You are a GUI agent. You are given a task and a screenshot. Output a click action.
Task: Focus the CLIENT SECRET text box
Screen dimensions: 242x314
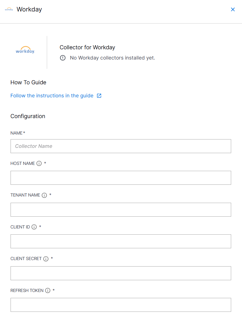121,273
